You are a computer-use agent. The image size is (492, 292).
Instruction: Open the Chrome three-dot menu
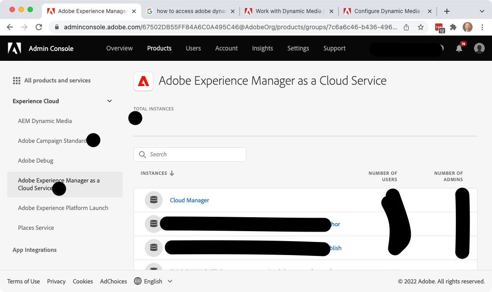point(482,27)
